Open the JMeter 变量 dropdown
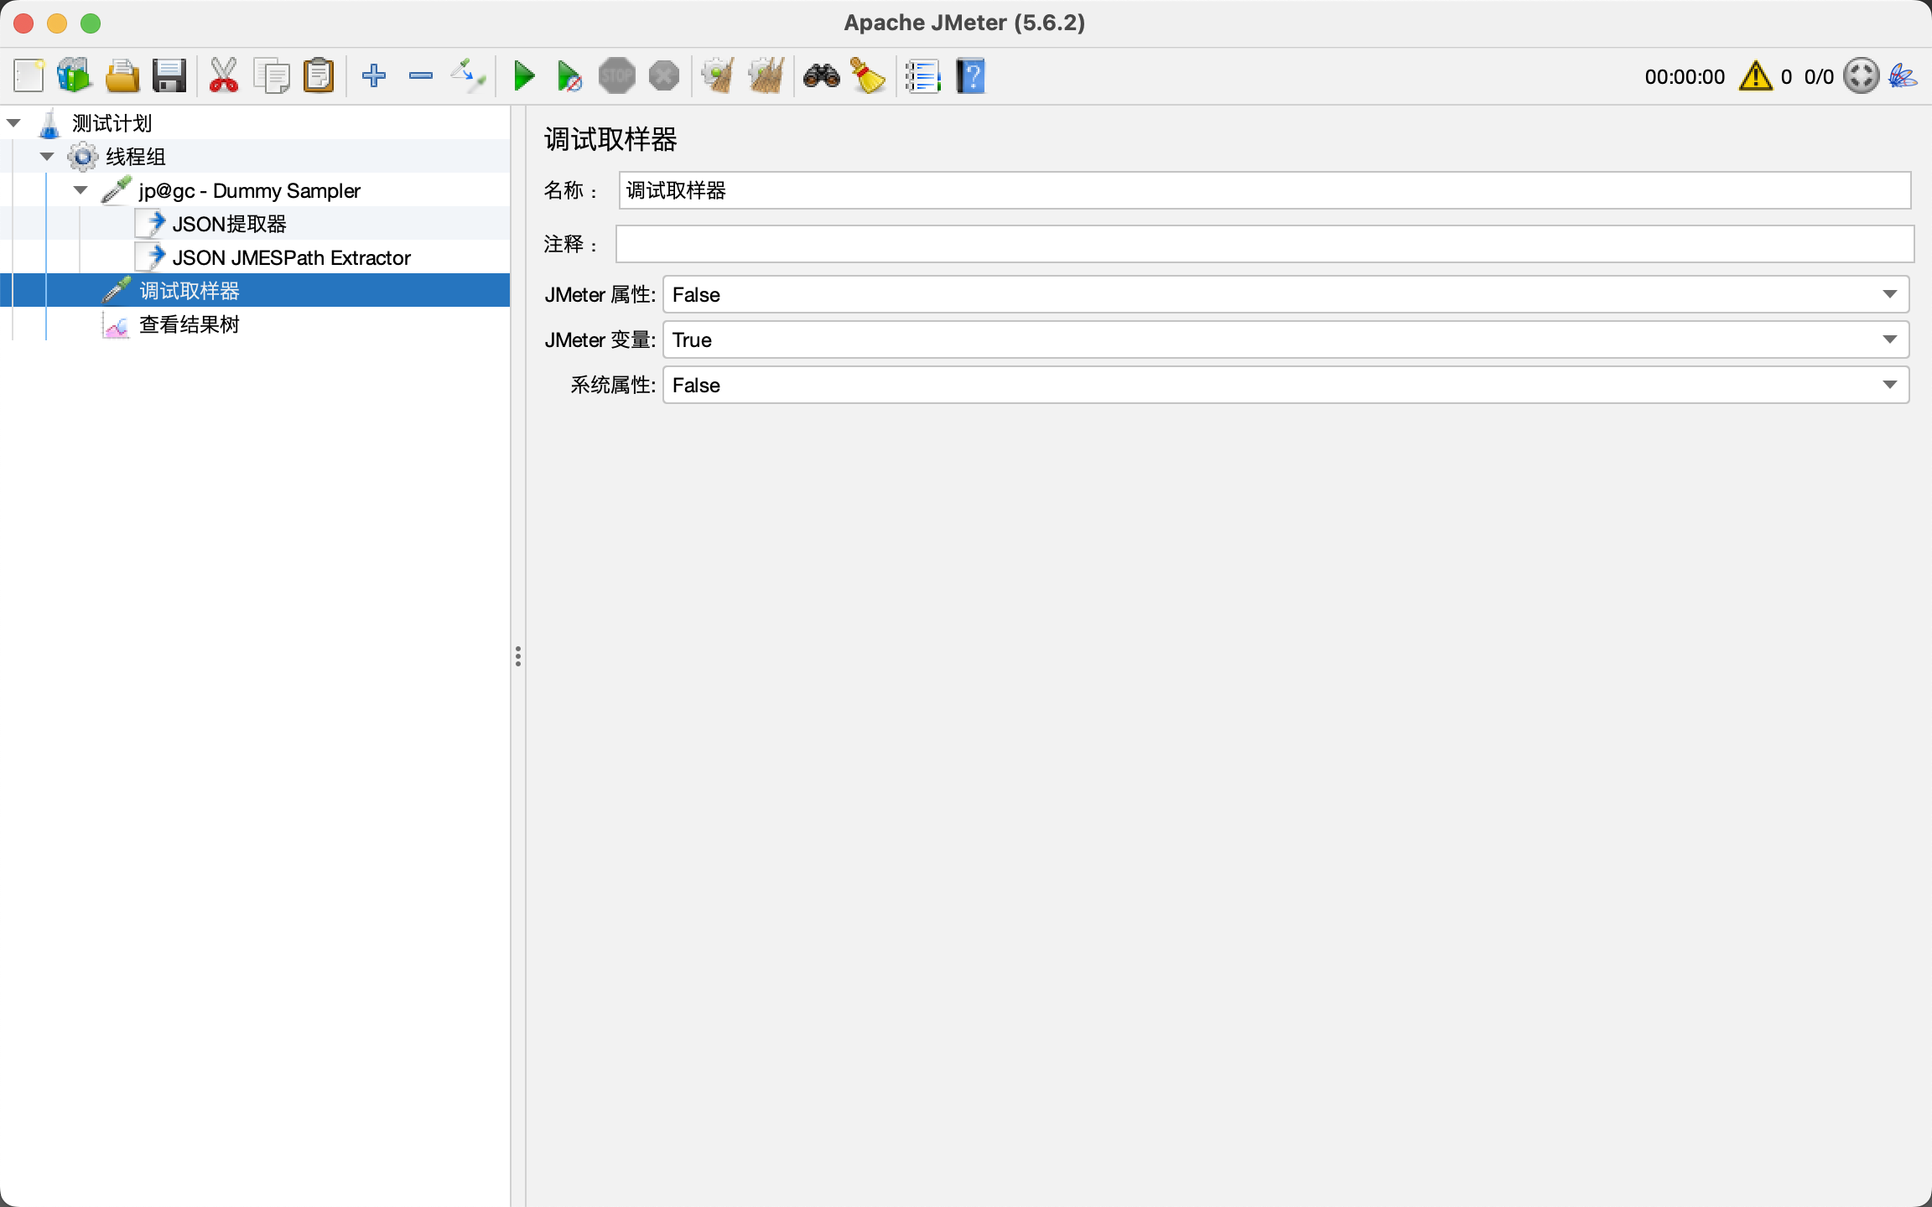This screenshot has width=1932, height=1207. point(1285,339)
